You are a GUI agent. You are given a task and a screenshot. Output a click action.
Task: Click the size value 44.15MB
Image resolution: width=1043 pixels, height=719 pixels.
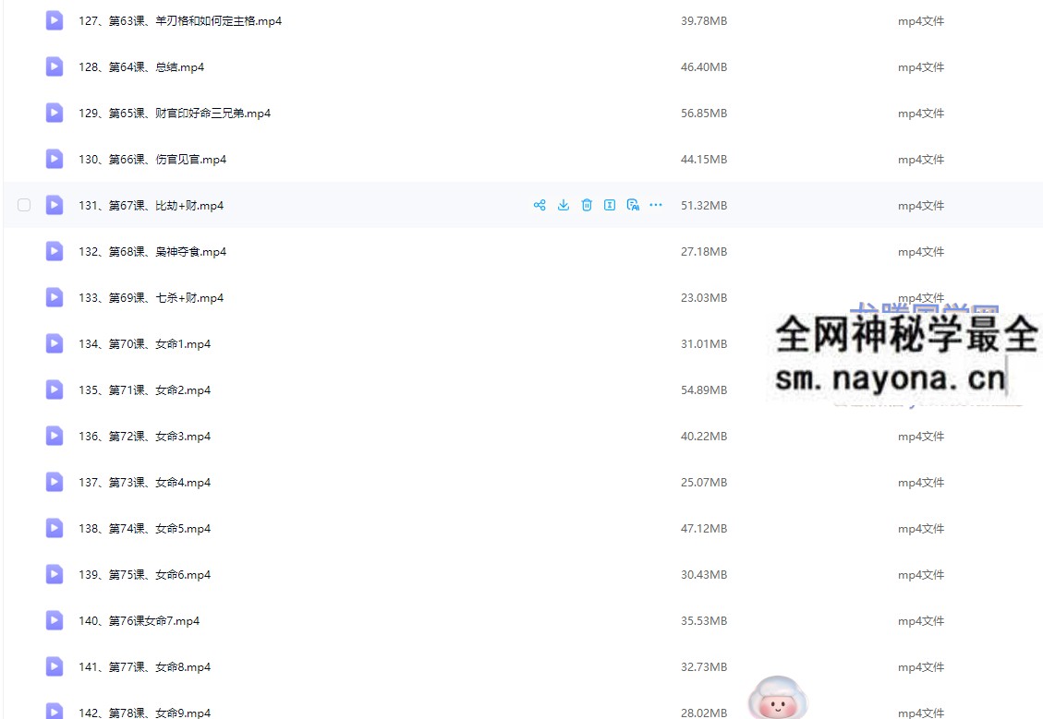[x=704, y=159]
